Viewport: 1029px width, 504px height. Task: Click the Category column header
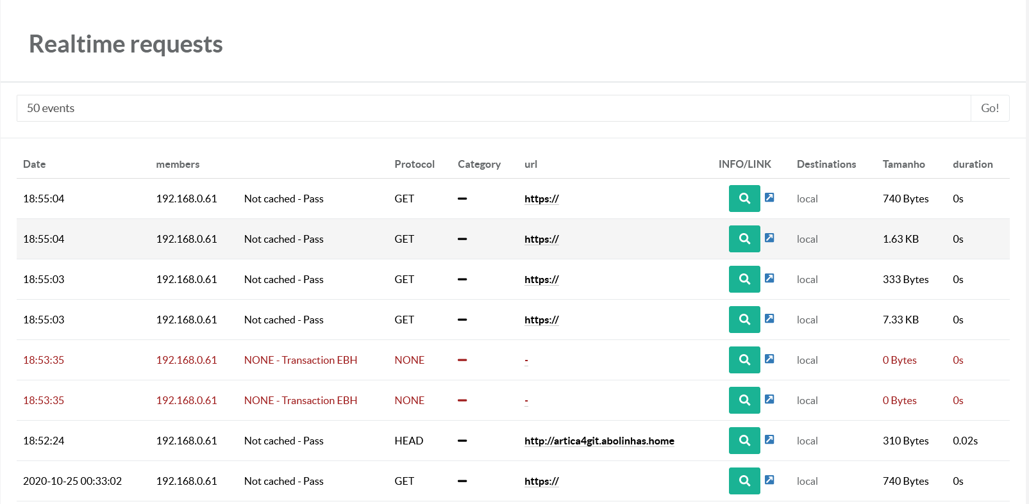(479, 164)
